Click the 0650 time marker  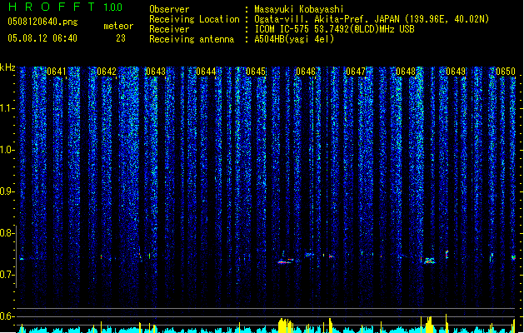pyautogui.click(x=506, y=72)
